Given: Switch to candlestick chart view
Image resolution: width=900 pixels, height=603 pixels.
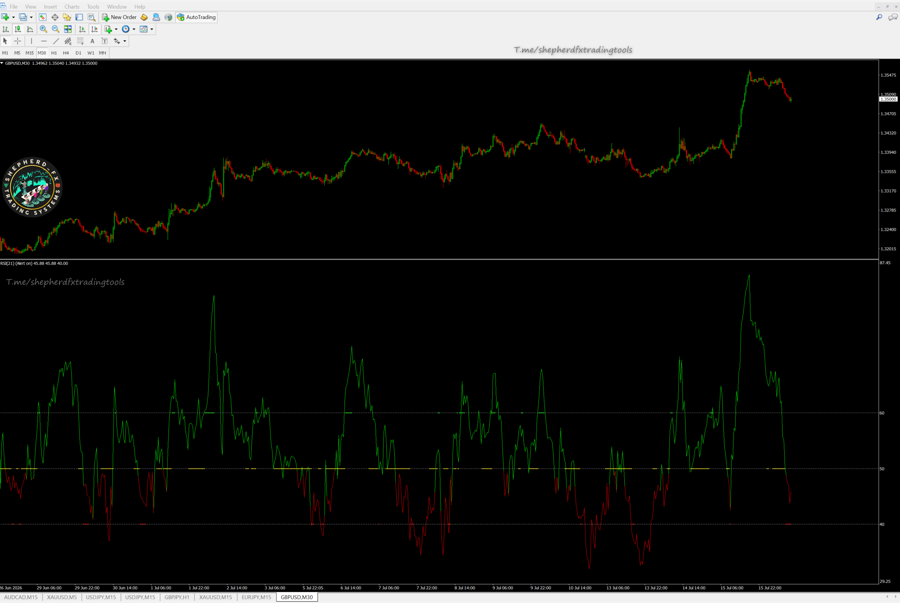Looking at the screenshot, I should [x=18, y=29].
